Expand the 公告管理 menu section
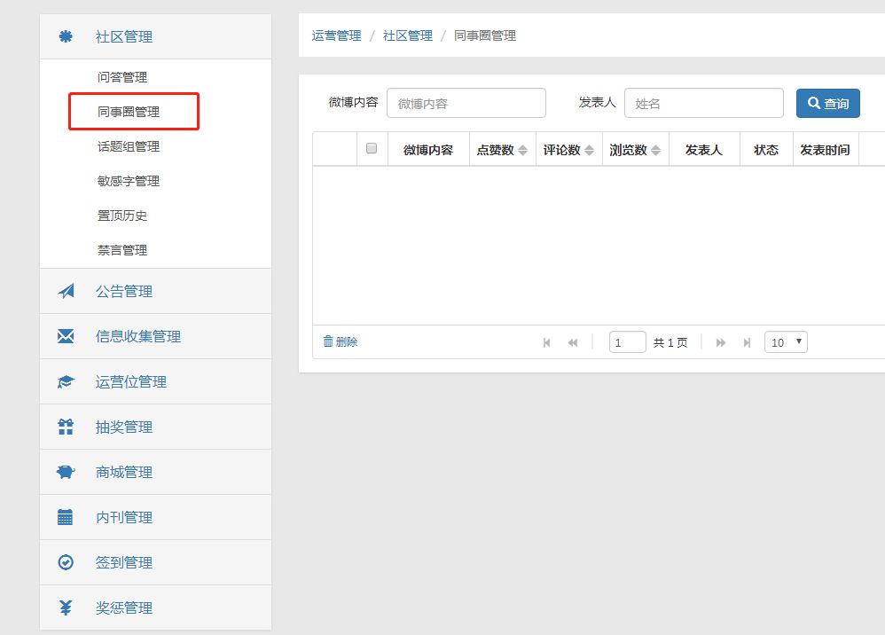 155,291
